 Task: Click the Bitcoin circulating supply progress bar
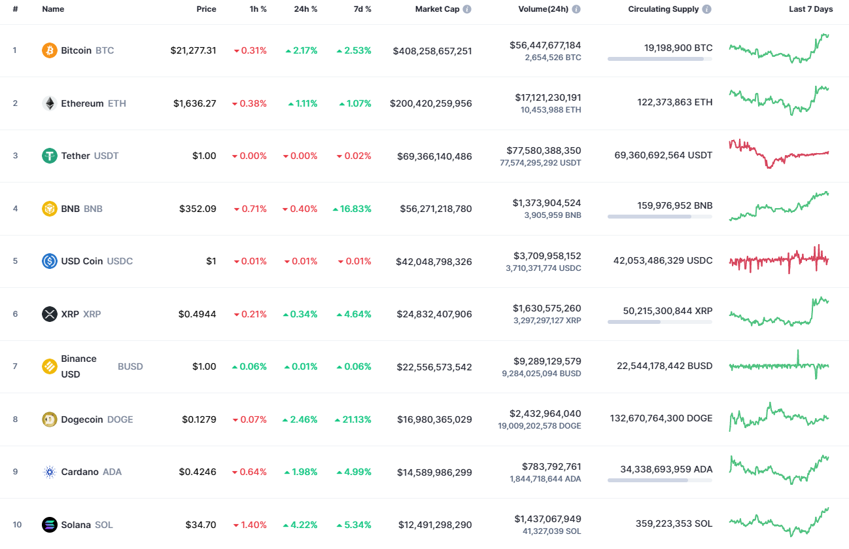[659, 59]
